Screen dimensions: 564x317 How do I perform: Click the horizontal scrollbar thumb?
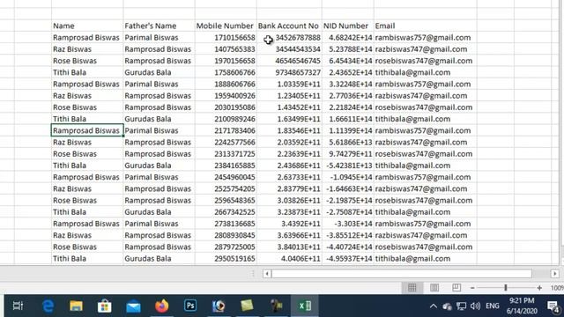point(402,274)
